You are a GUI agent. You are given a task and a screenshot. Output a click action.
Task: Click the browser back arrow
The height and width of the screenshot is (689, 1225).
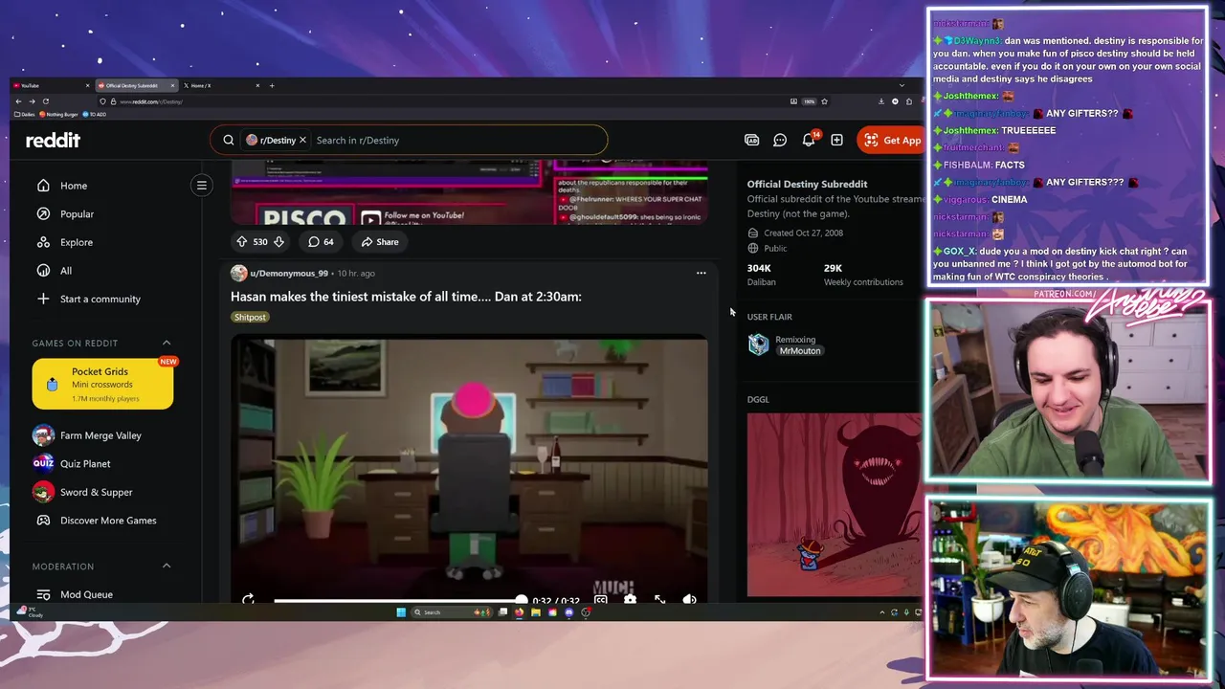[x=18, y=101]
